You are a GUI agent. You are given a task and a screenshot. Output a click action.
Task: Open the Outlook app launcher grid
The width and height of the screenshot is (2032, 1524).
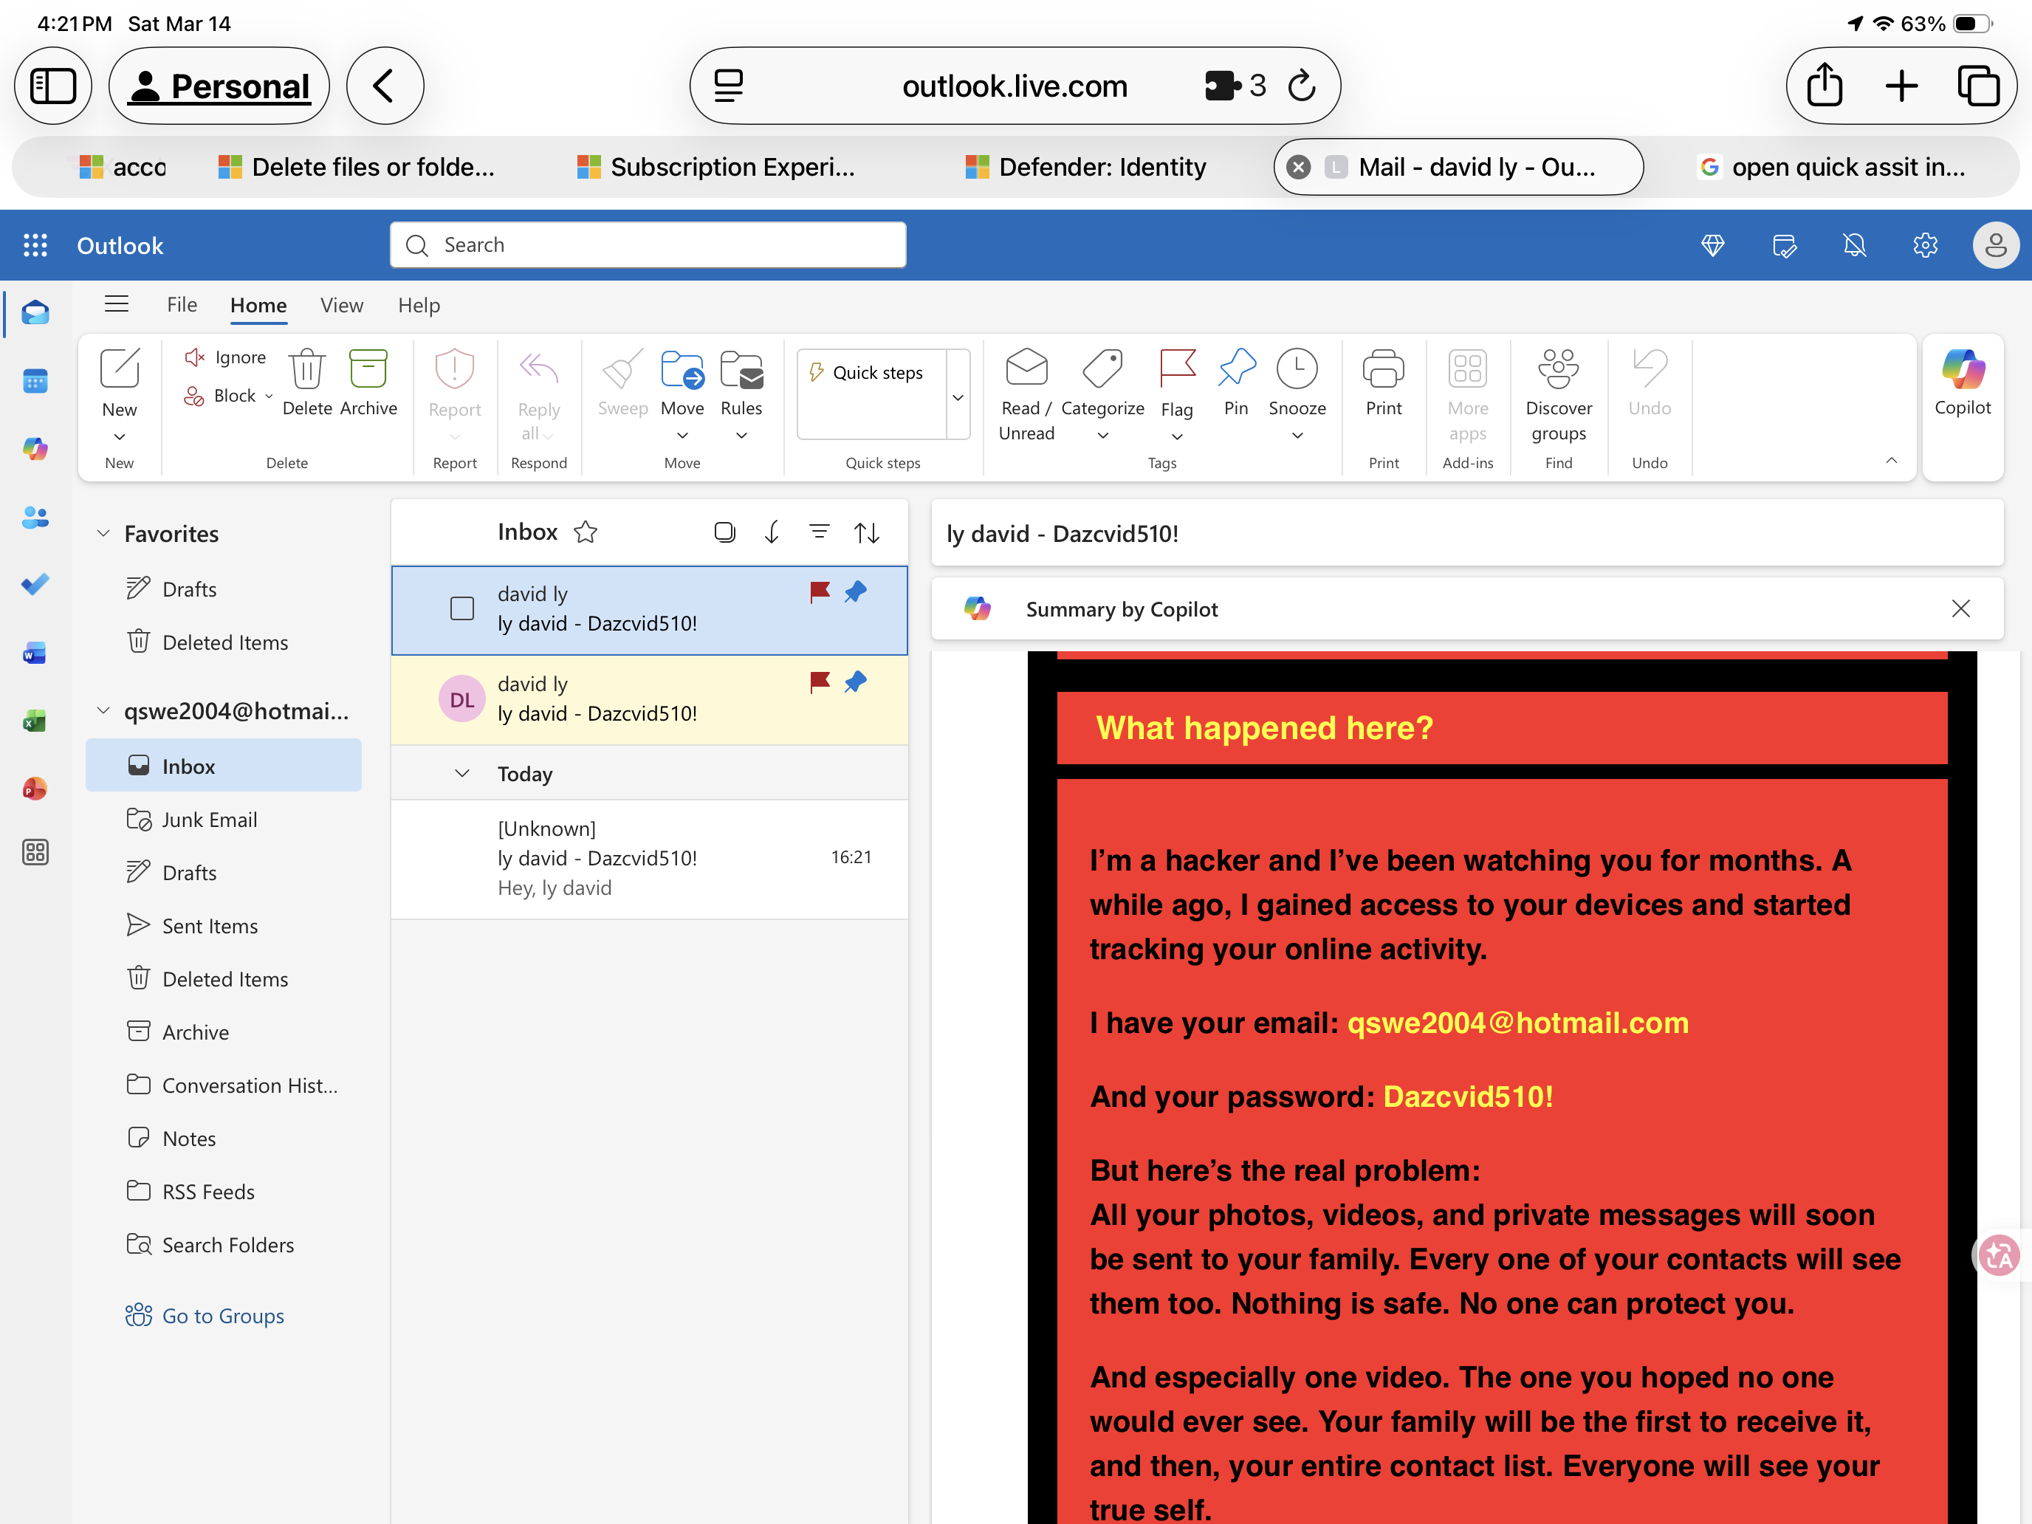pos(35,245)
